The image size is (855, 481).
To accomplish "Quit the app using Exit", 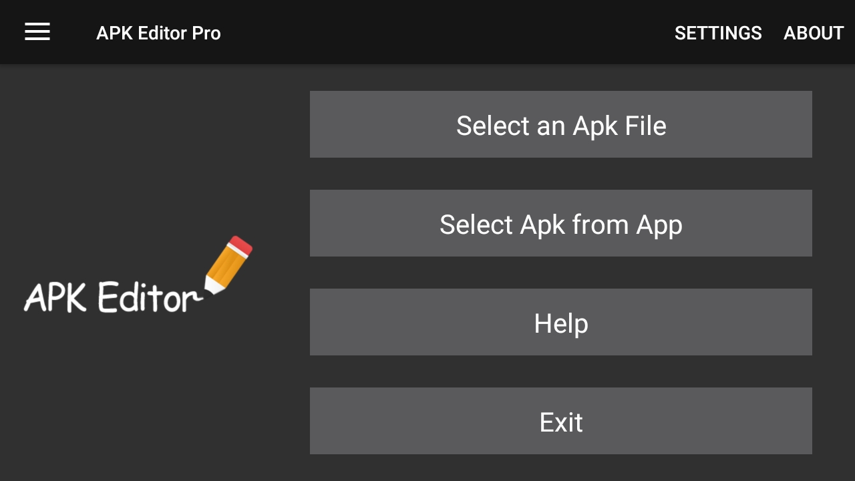I will coord(561,421).
